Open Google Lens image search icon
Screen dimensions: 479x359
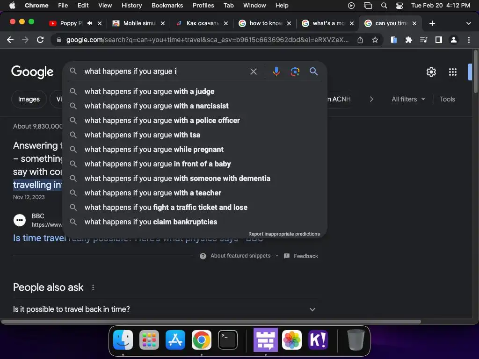click(295, 72)
